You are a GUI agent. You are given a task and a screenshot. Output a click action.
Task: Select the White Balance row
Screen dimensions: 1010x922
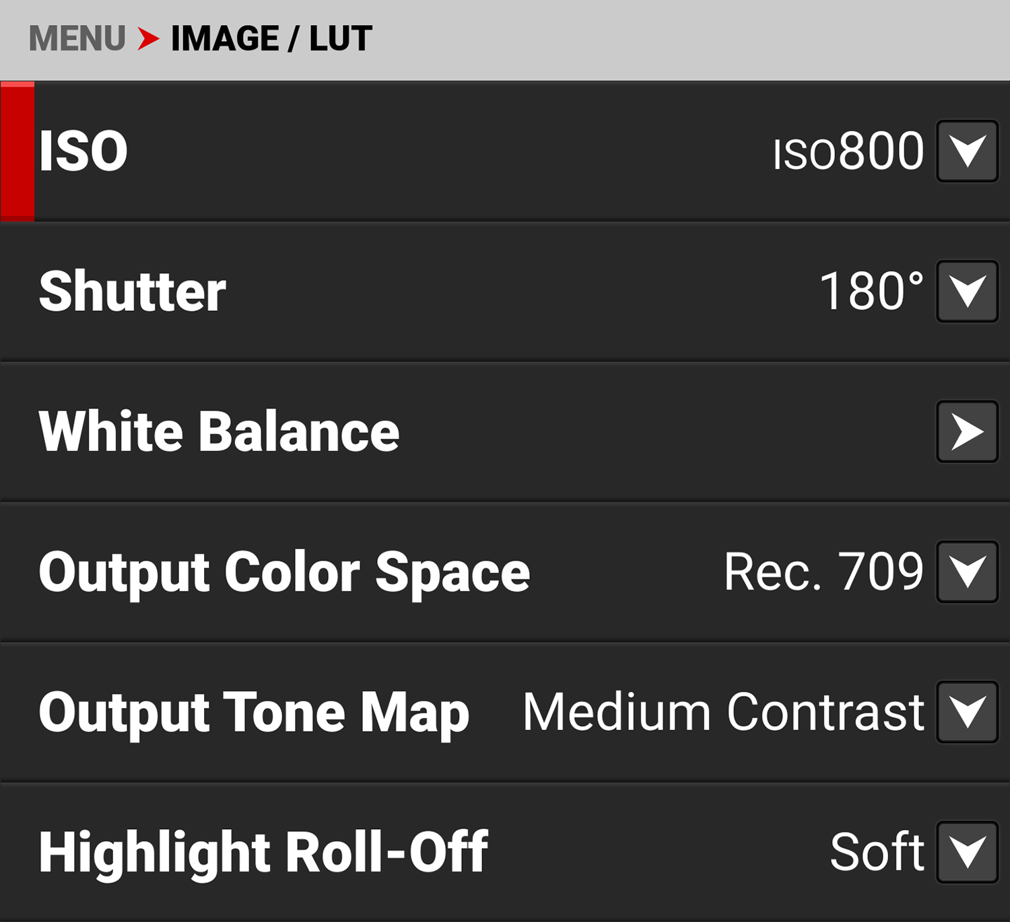(x=219, y=431)
